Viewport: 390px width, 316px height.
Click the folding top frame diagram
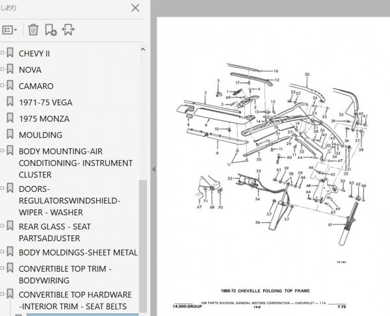272,153
